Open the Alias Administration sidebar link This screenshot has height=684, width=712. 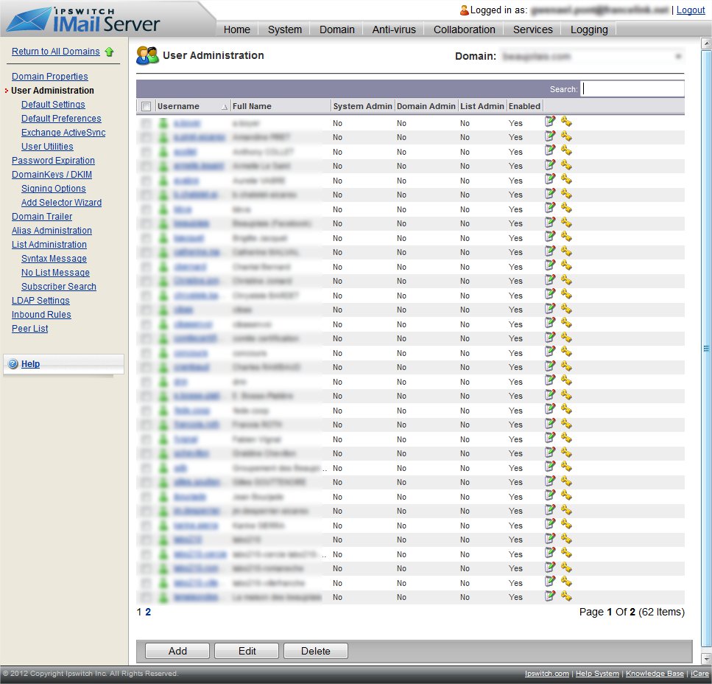coord(52,231)
